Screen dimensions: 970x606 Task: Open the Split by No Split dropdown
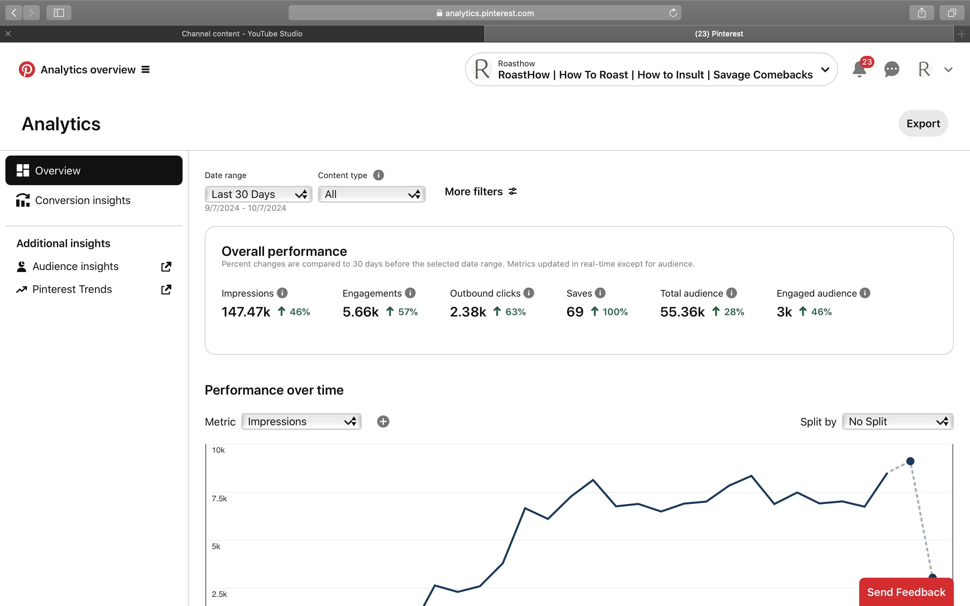tap(898, 421)
